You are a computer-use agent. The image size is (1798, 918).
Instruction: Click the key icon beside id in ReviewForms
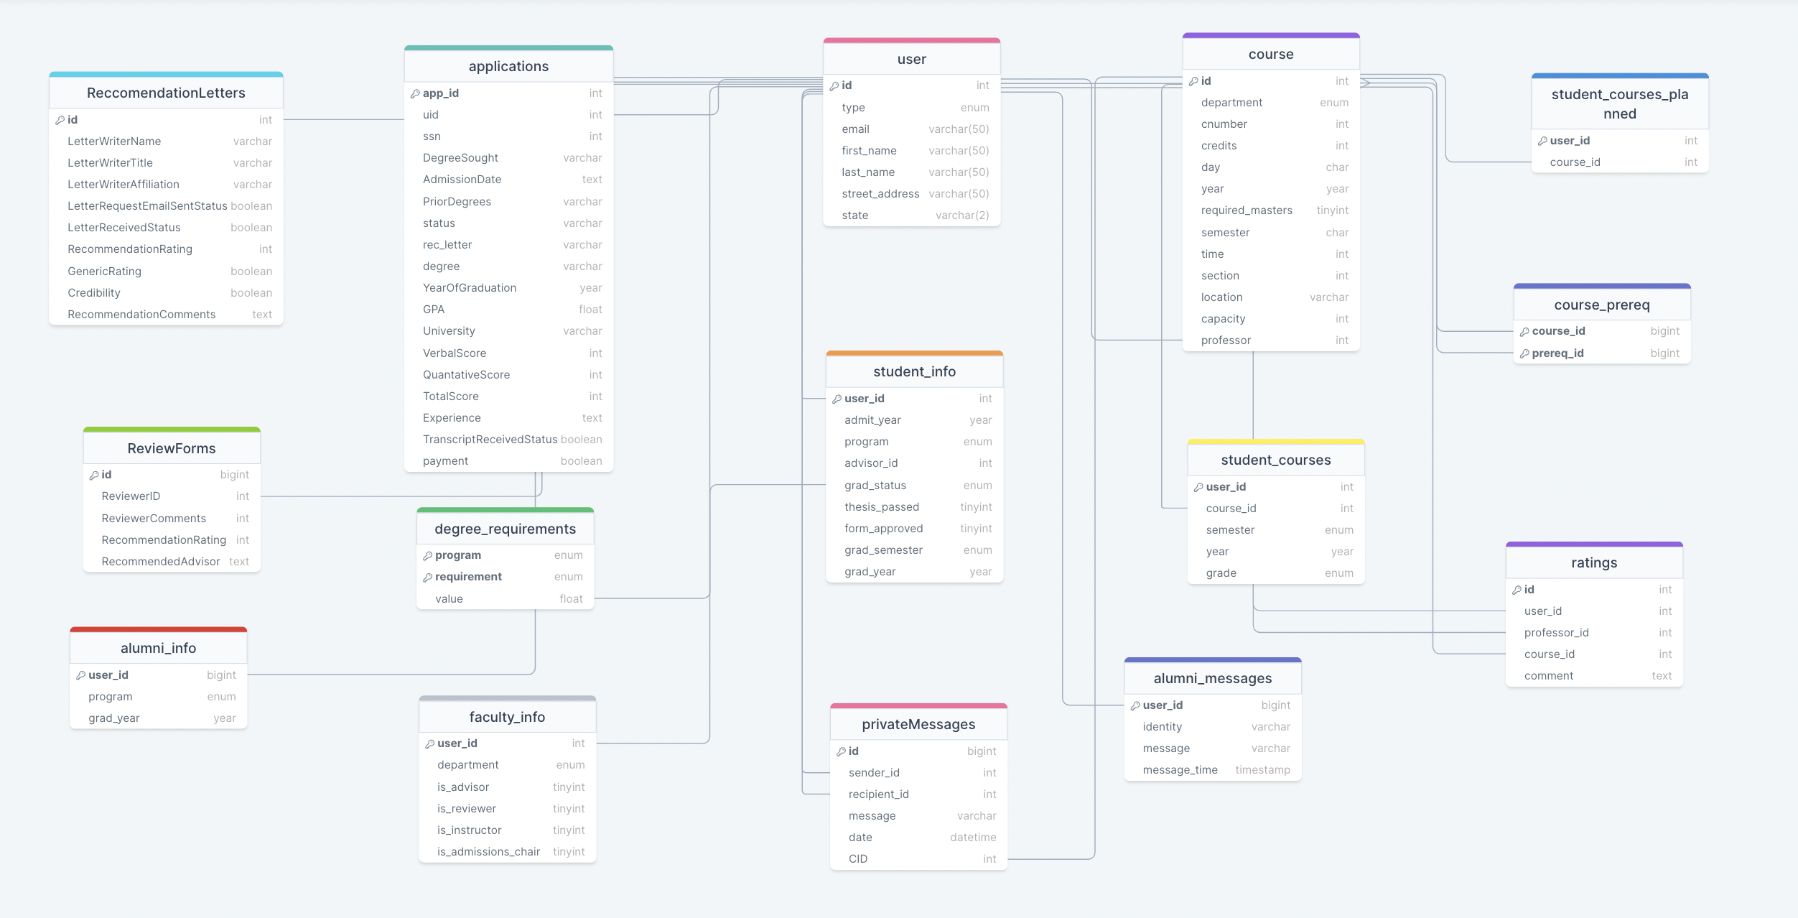[x=94, y=475]
